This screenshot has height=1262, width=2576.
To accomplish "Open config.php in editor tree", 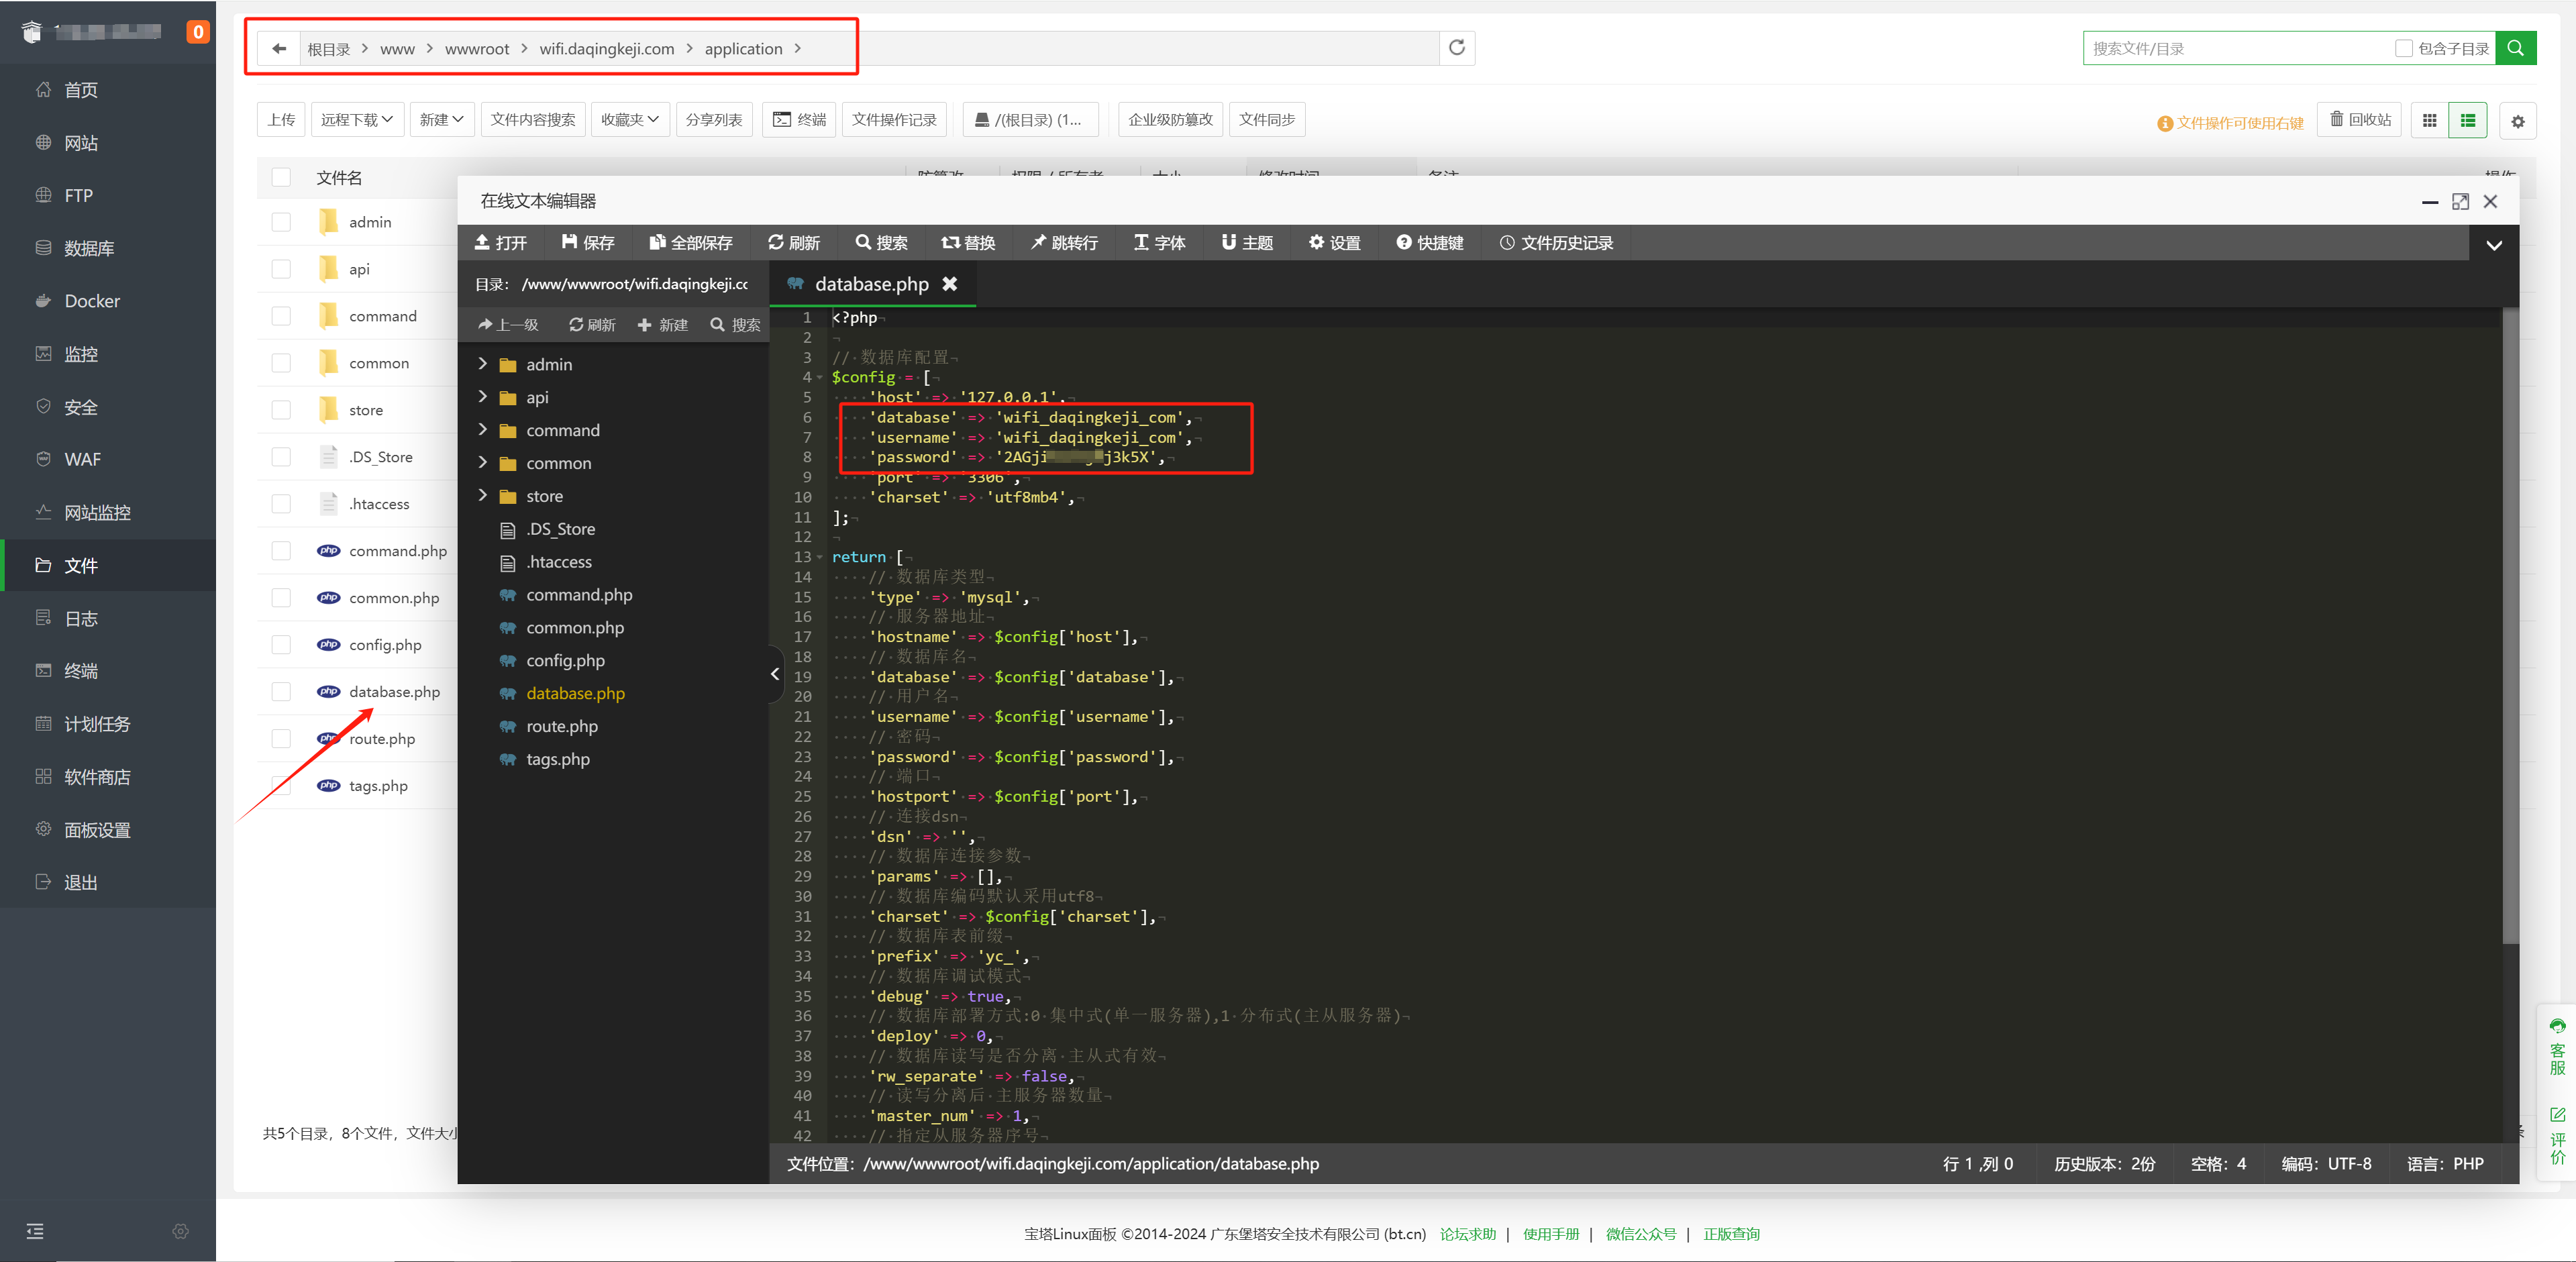I will [565, 660].
